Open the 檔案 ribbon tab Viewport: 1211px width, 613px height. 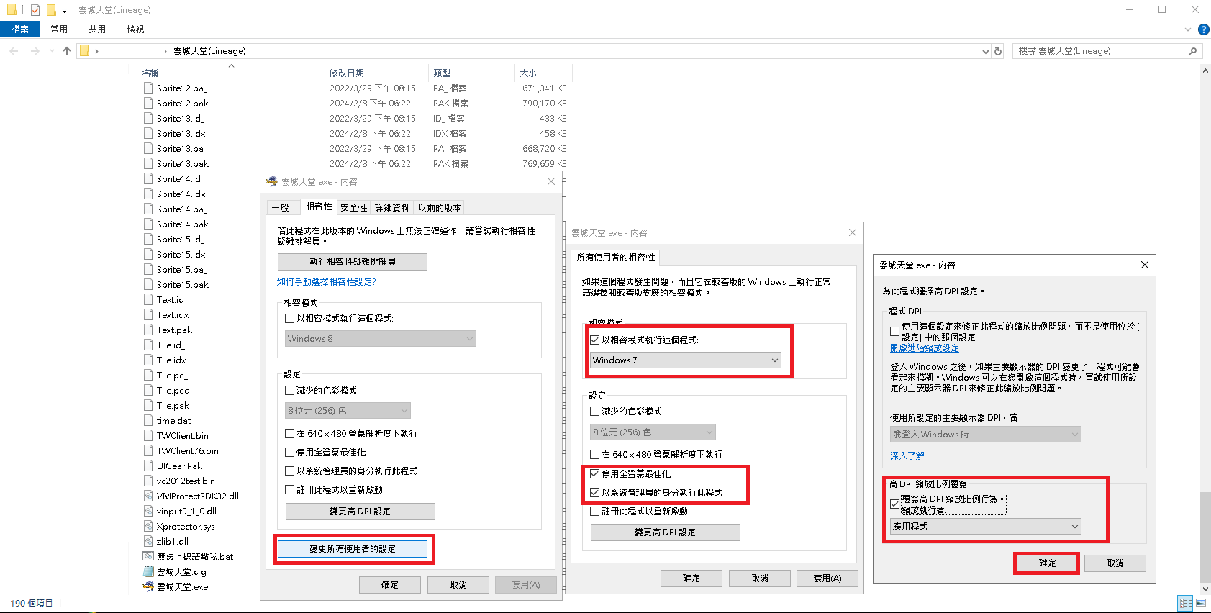[x=20, y=29]
